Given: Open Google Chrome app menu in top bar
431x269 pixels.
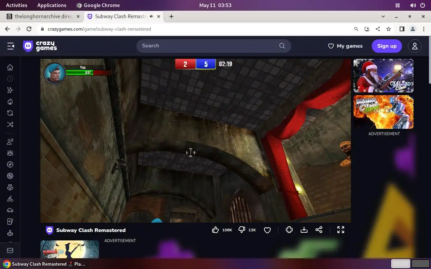Looking at the screenshot, I should [98, 5].
